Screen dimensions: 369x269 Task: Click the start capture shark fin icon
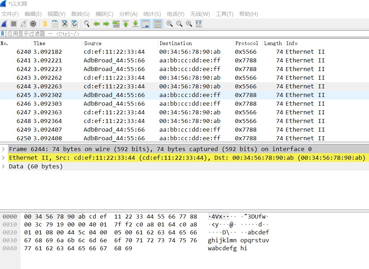coord(4,24)
